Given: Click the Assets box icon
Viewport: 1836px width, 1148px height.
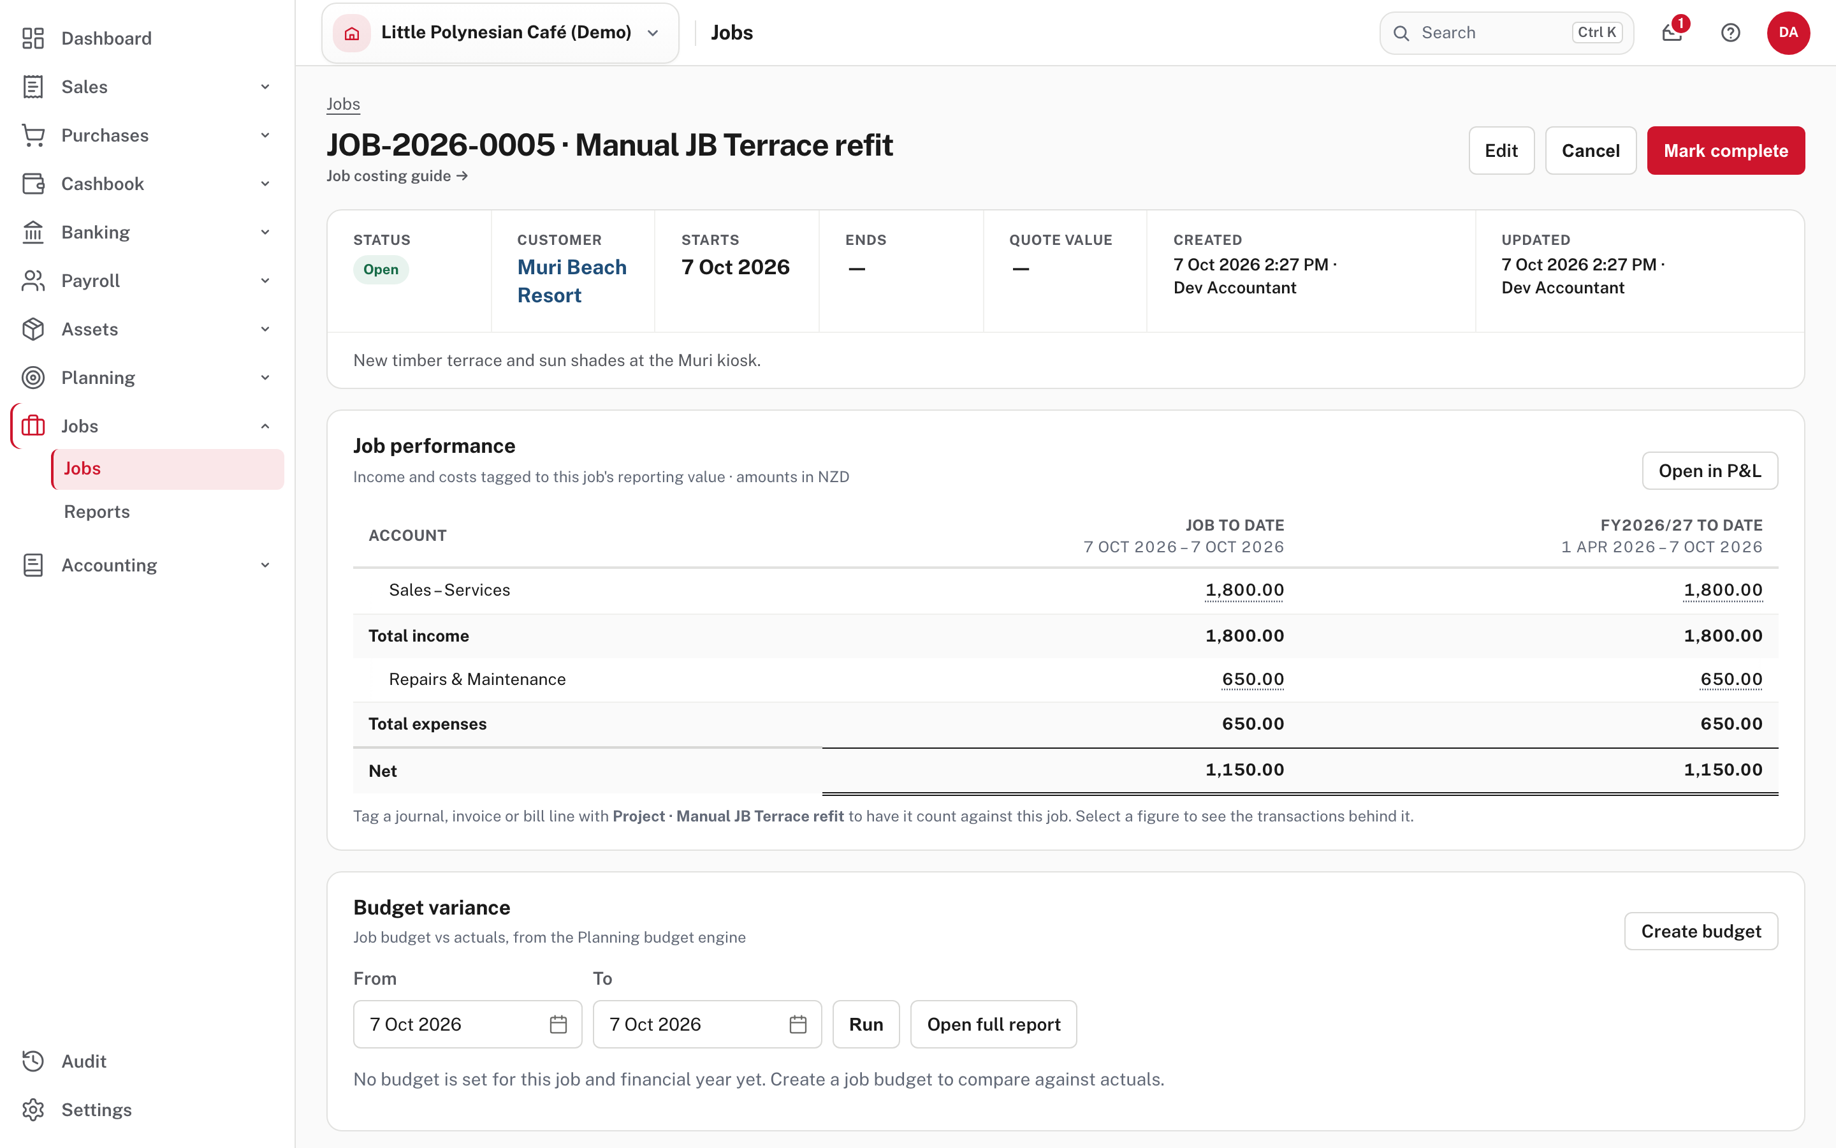Looking at the screenshot, I should [33, 330].
